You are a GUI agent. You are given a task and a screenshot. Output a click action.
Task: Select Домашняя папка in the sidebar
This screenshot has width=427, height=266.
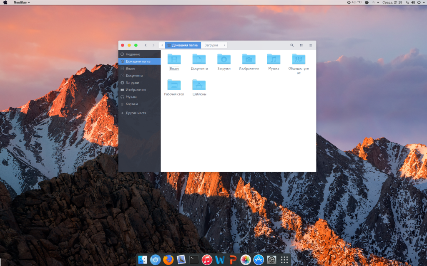pos(139,62)
